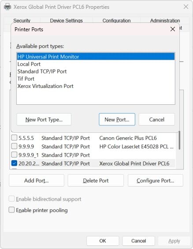The image size is (193, 249).
Task: Close the Xerox Properties window
Action: pos(186,7)
